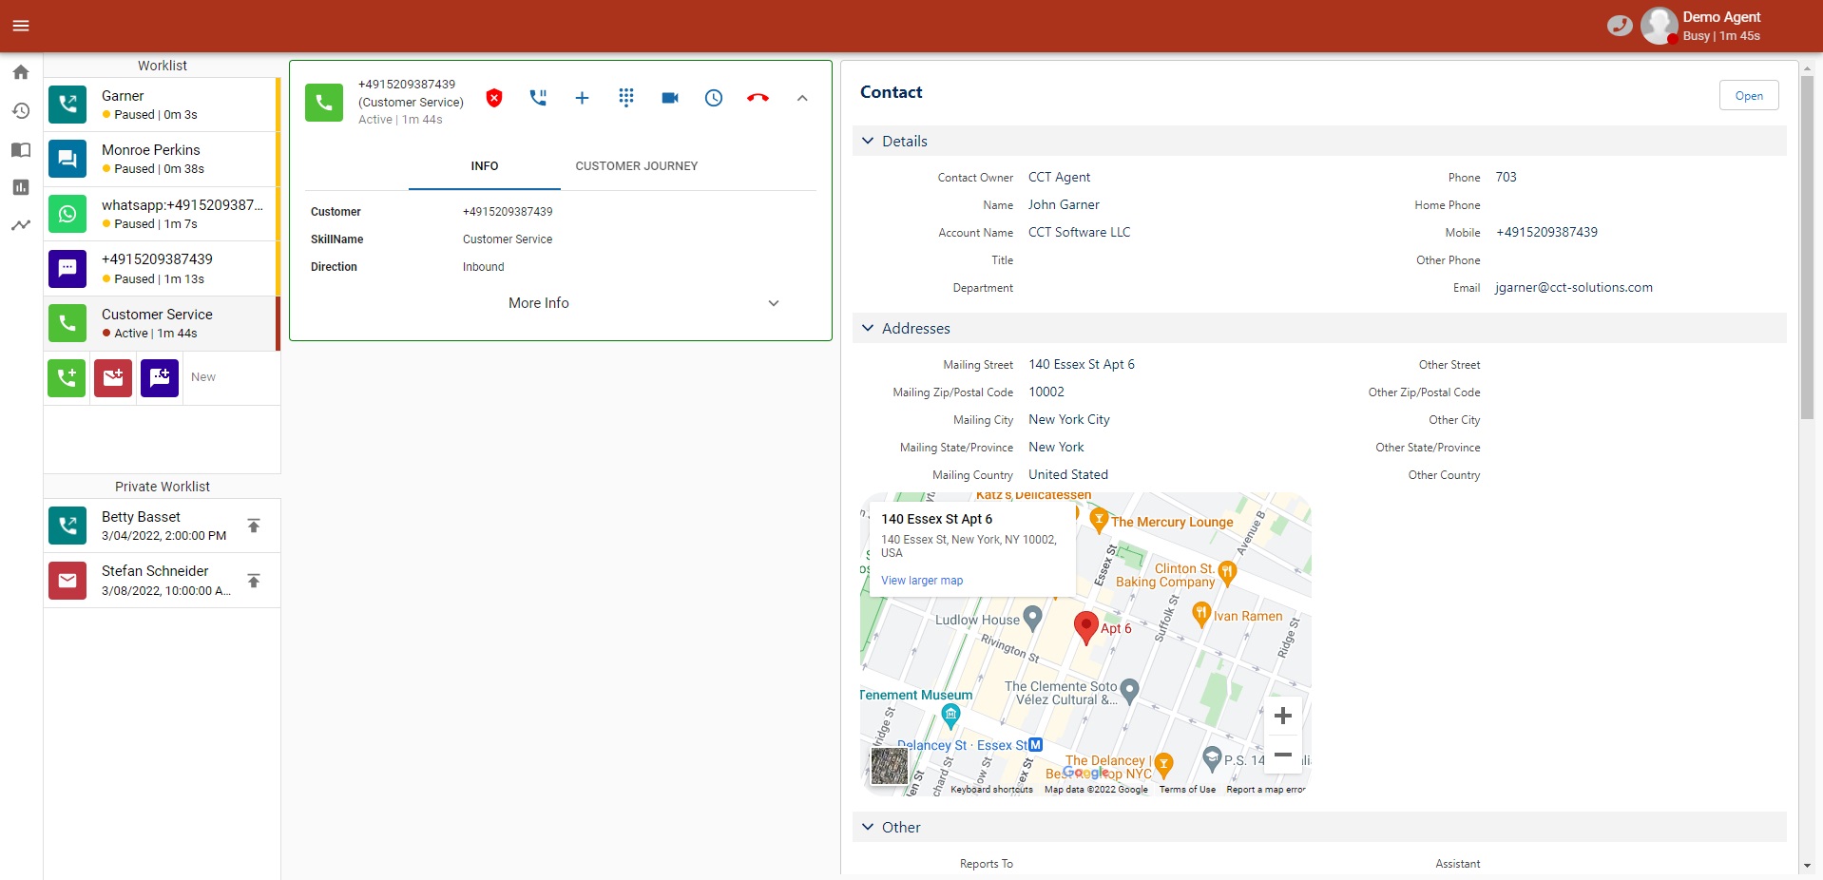This screenshot has height=880, width=1823.
Task: Click the Open contact button
Action: coord(1748,96)
